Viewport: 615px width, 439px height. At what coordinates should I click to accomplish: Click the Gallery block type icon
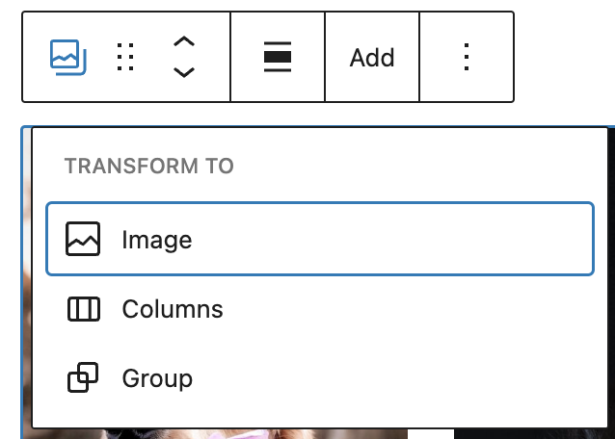pos(68,58)
